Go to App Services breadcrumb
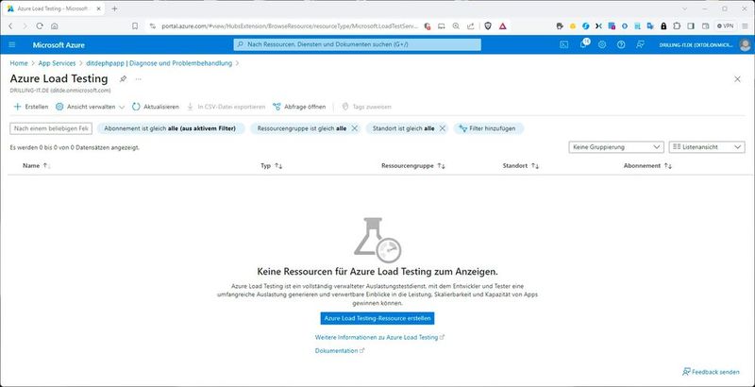 point(57,63)
